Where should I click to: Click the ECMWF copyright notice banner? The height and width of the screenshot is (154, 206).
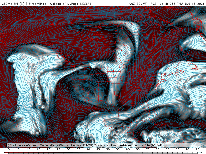coord(103,145)
